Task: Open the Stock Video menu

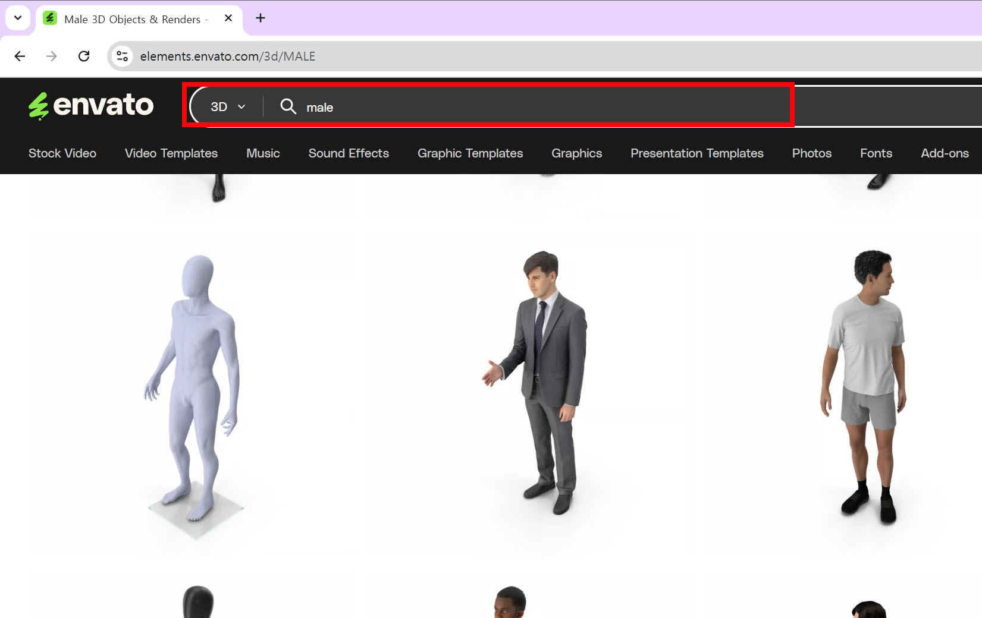Action: click(x=62, y=153)
